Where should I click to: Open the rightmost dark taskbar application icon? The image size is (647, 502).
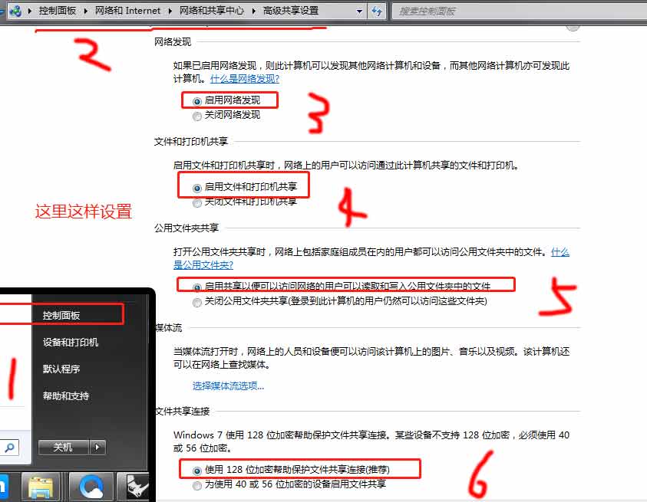click(x=136, y=487)
